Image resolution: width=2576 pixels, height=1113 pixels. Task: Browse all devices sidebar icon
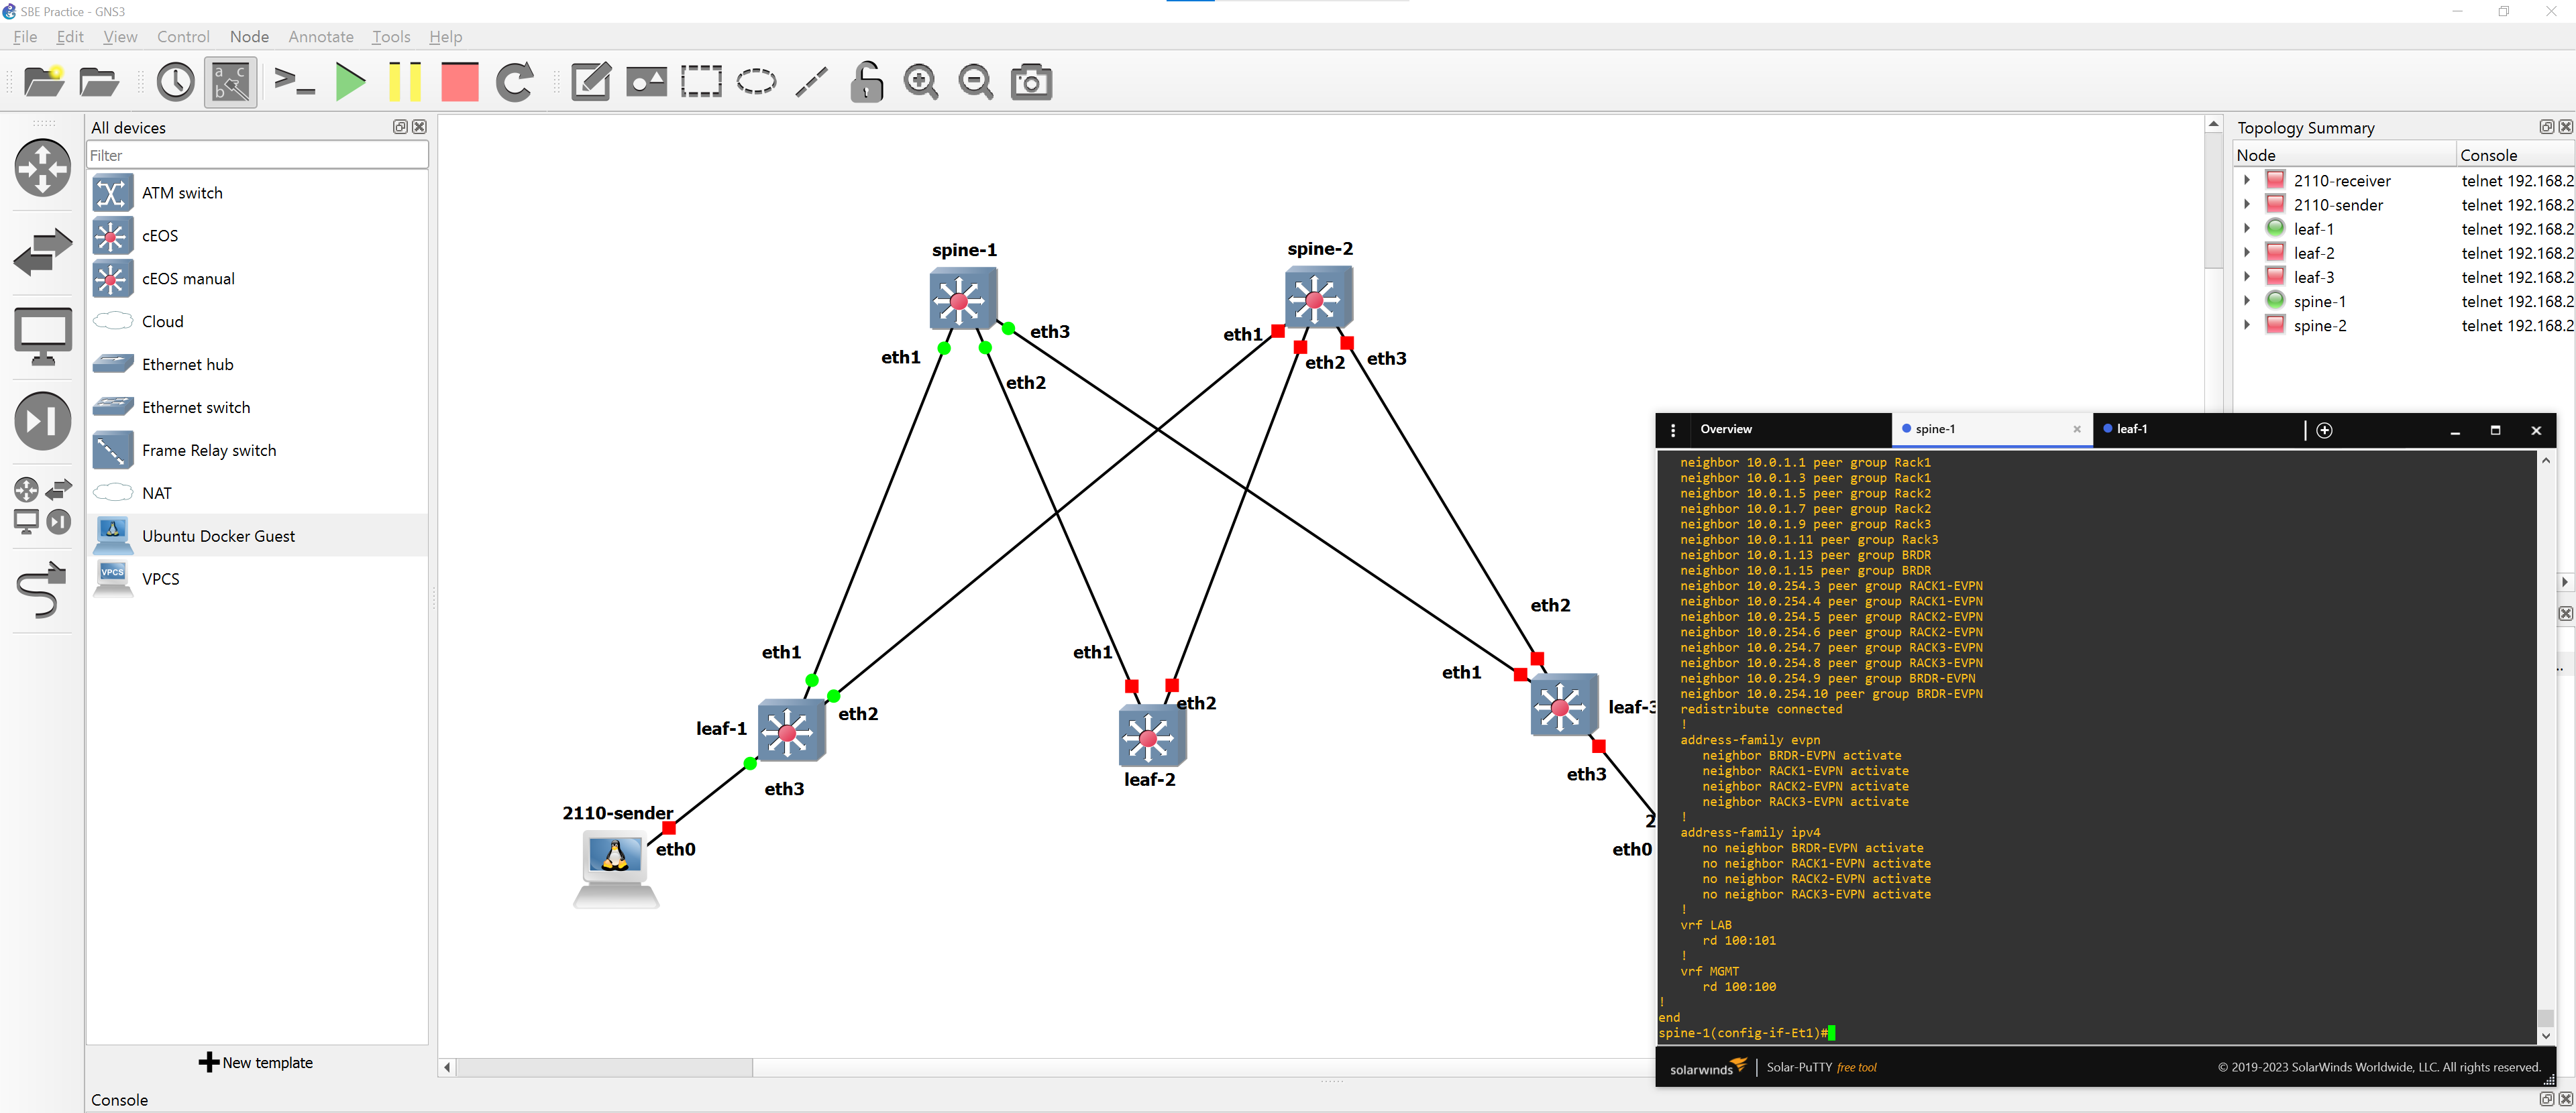click(x=43, y=505)
